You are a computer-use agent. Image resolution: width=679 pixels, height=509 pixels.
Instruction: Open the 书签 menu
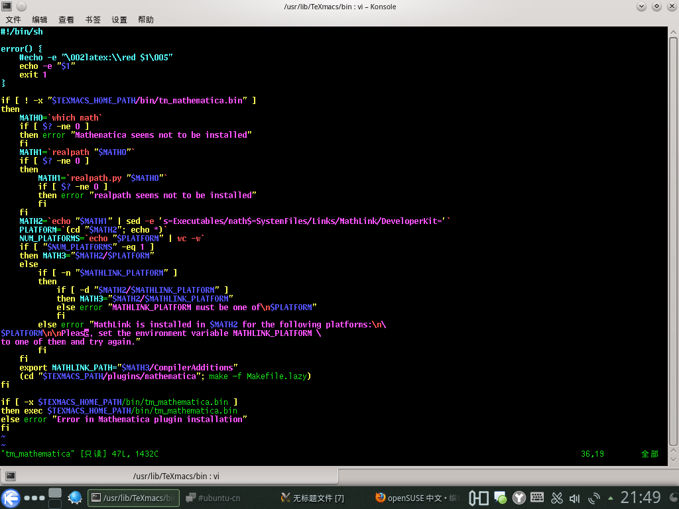[x=93, y=20]
